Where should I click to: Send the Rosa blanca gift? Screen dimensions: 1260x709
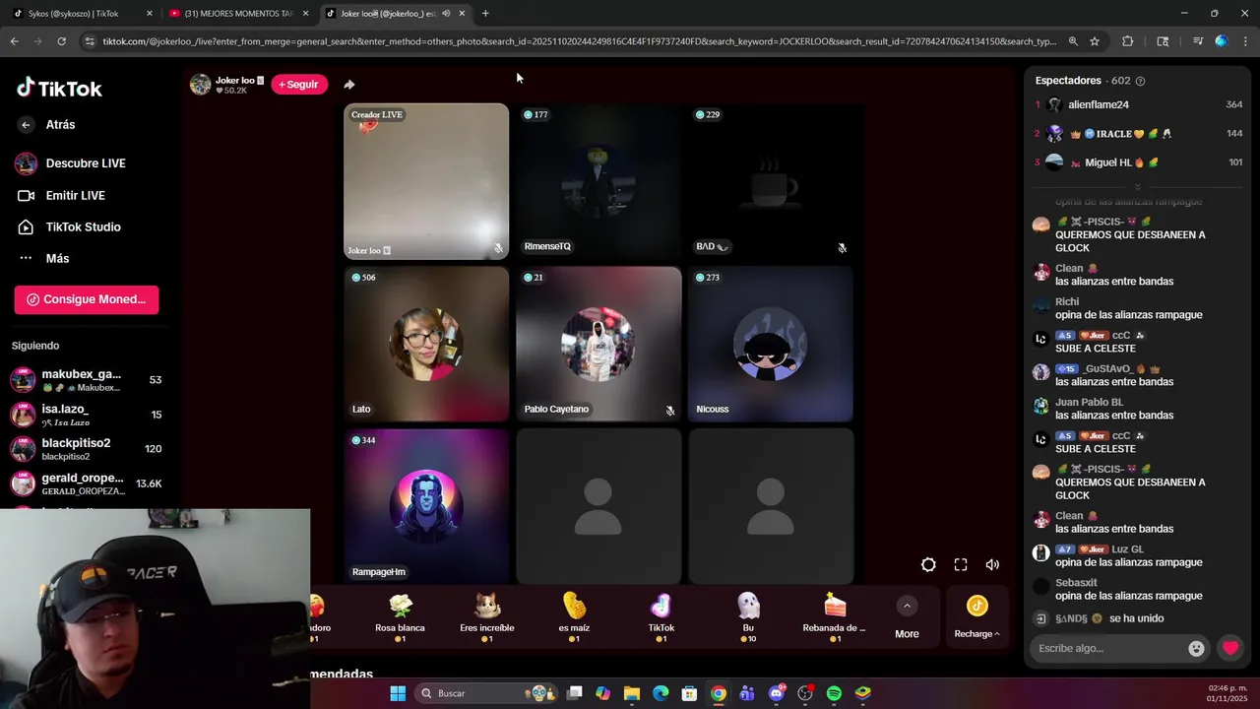[400, 617]
